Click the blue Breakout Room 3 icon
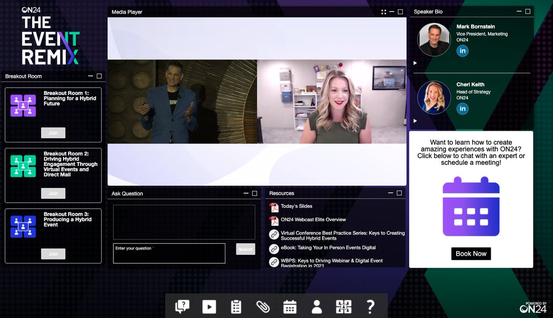553x318 pixels. coord(23,226)
